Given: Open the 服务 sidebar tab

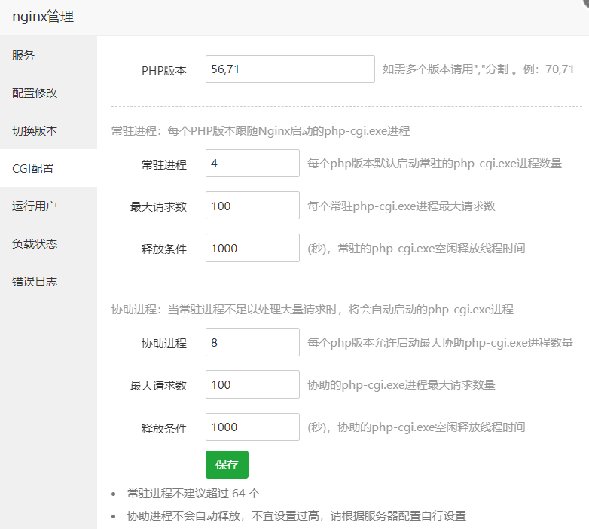Looking at the screenshot, I should (48, 55).
